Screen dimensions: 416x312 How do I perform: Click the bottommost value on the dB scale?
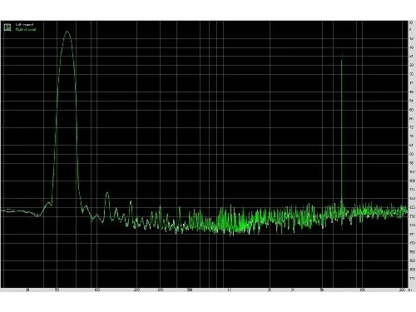coord(412,278)
